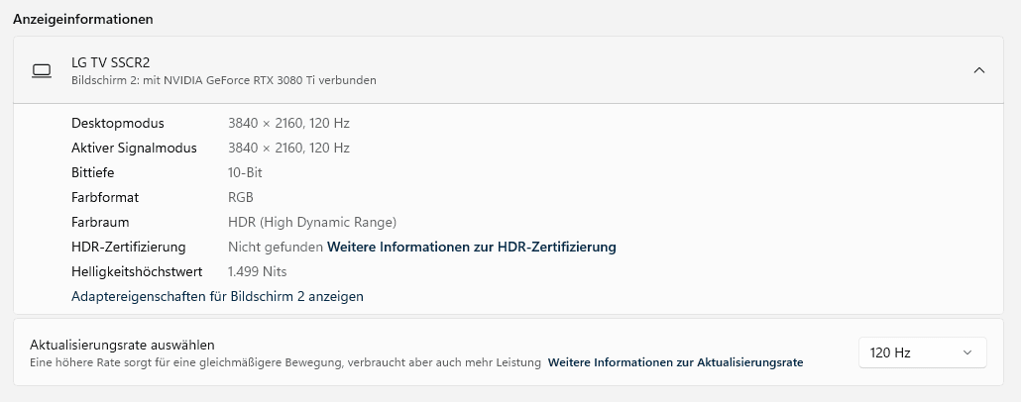Click the Anzeigeinformationen heading
Screen dimensions: 1021x402
click(83, 19)
